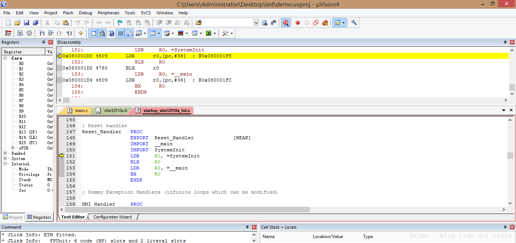Viewport: 516px width, 243px height.
Task: Click the editor horizontal scrollbar thumb
Action: [187, 209]
